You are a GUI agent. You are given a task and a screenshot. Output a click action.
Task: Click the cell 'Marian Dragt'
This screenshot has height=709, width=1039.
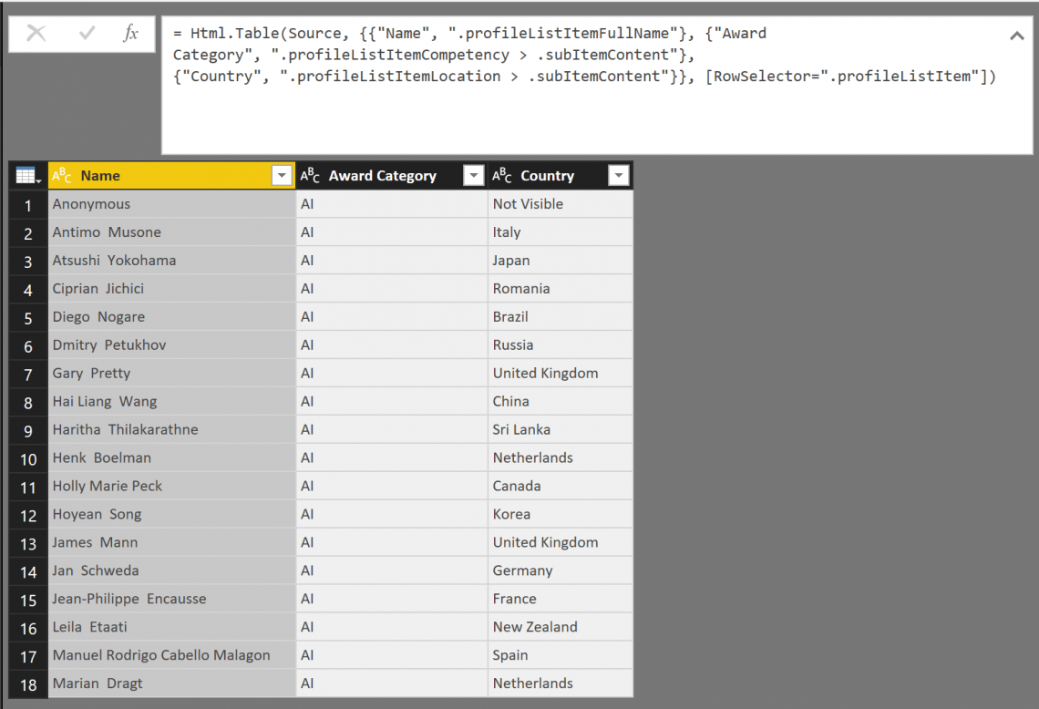pyautogui.click(x=171, y=683)
